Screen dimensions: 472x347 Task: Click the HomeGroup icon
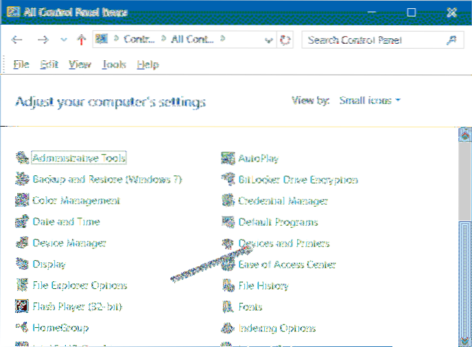(x=21, y=328)
